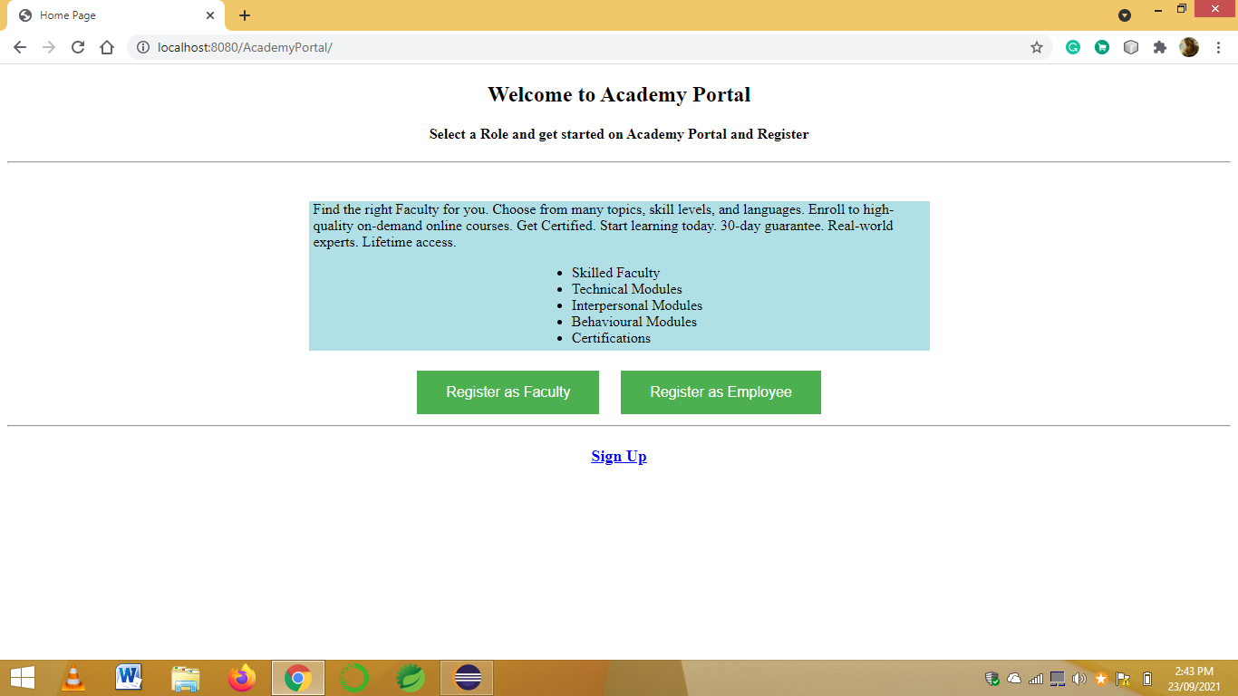Open the green circular loading app in taskbar
Image resolution: width=1238 pixels, height=696 pixels.
click(354, 678)
